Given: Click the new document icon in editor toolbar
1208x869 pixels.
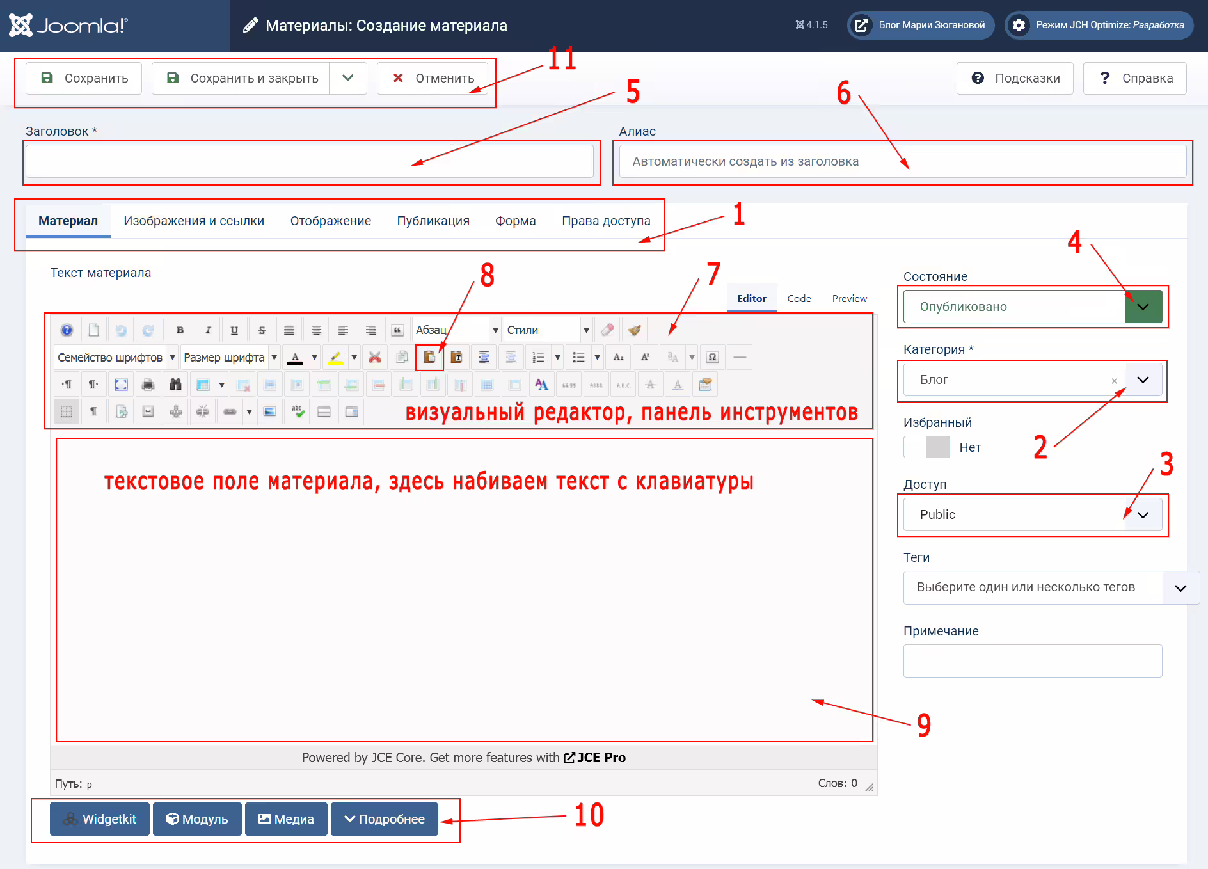Looking at the screenshot, I should point(93,330).
